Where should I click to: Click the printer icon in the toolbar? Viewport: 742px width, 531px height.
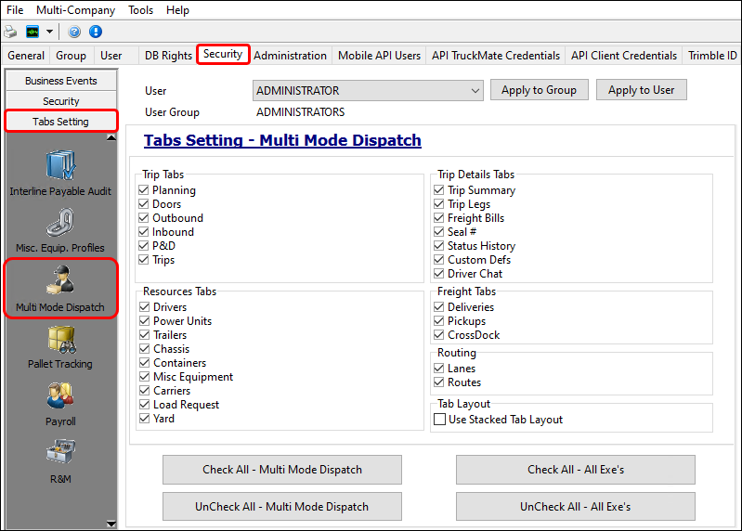10,32
